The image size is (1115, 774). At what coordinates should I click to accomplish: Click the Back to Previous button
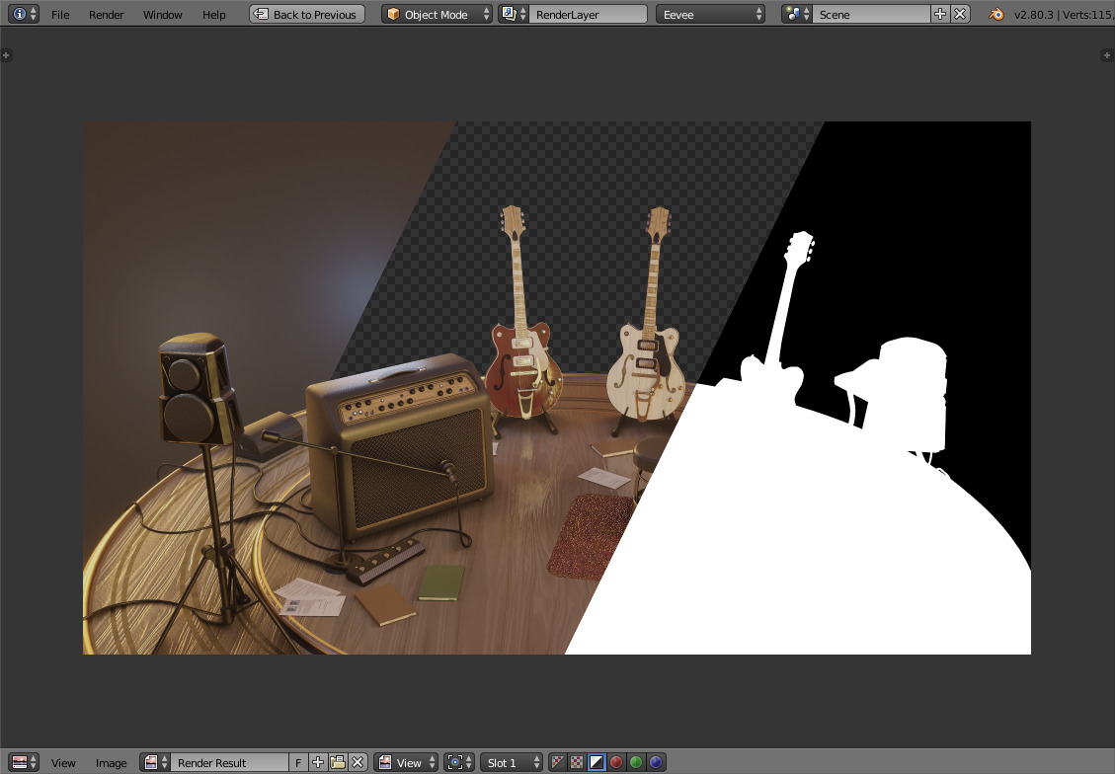pyautogui.click(x=306, y=14)
